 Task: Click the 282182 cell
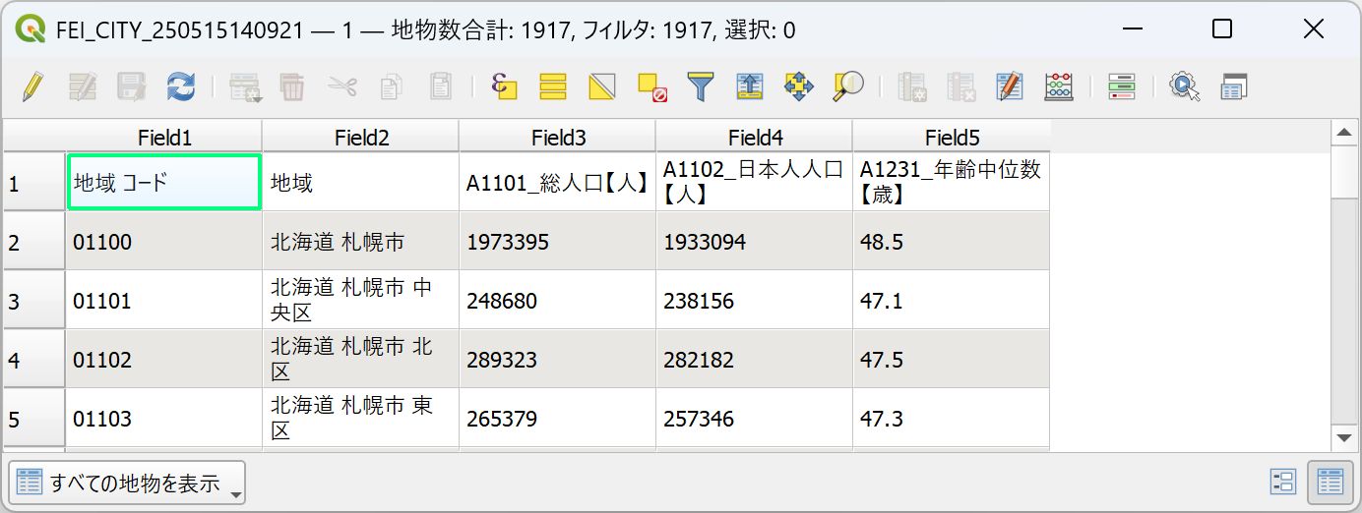755,359
